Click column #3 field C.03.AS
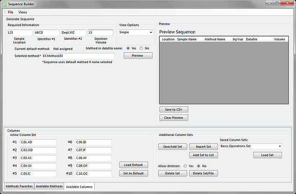The image size is (296, 194). click(38, 158)
